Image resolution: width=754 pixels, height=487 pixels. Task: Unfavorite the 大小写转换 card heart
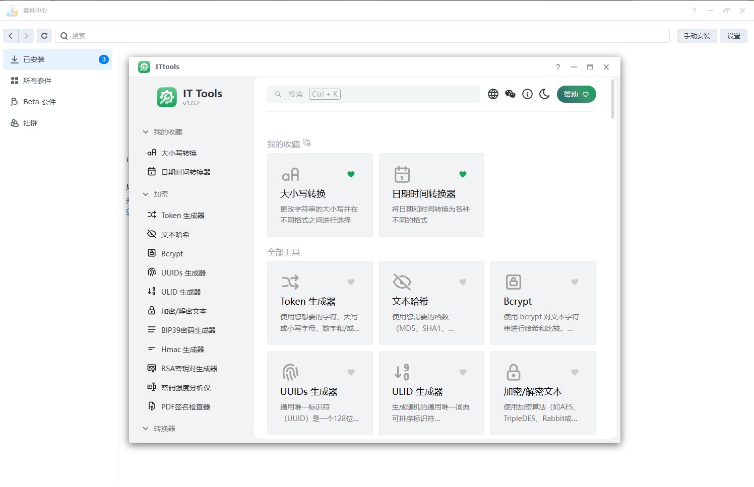tap(351, 174)
